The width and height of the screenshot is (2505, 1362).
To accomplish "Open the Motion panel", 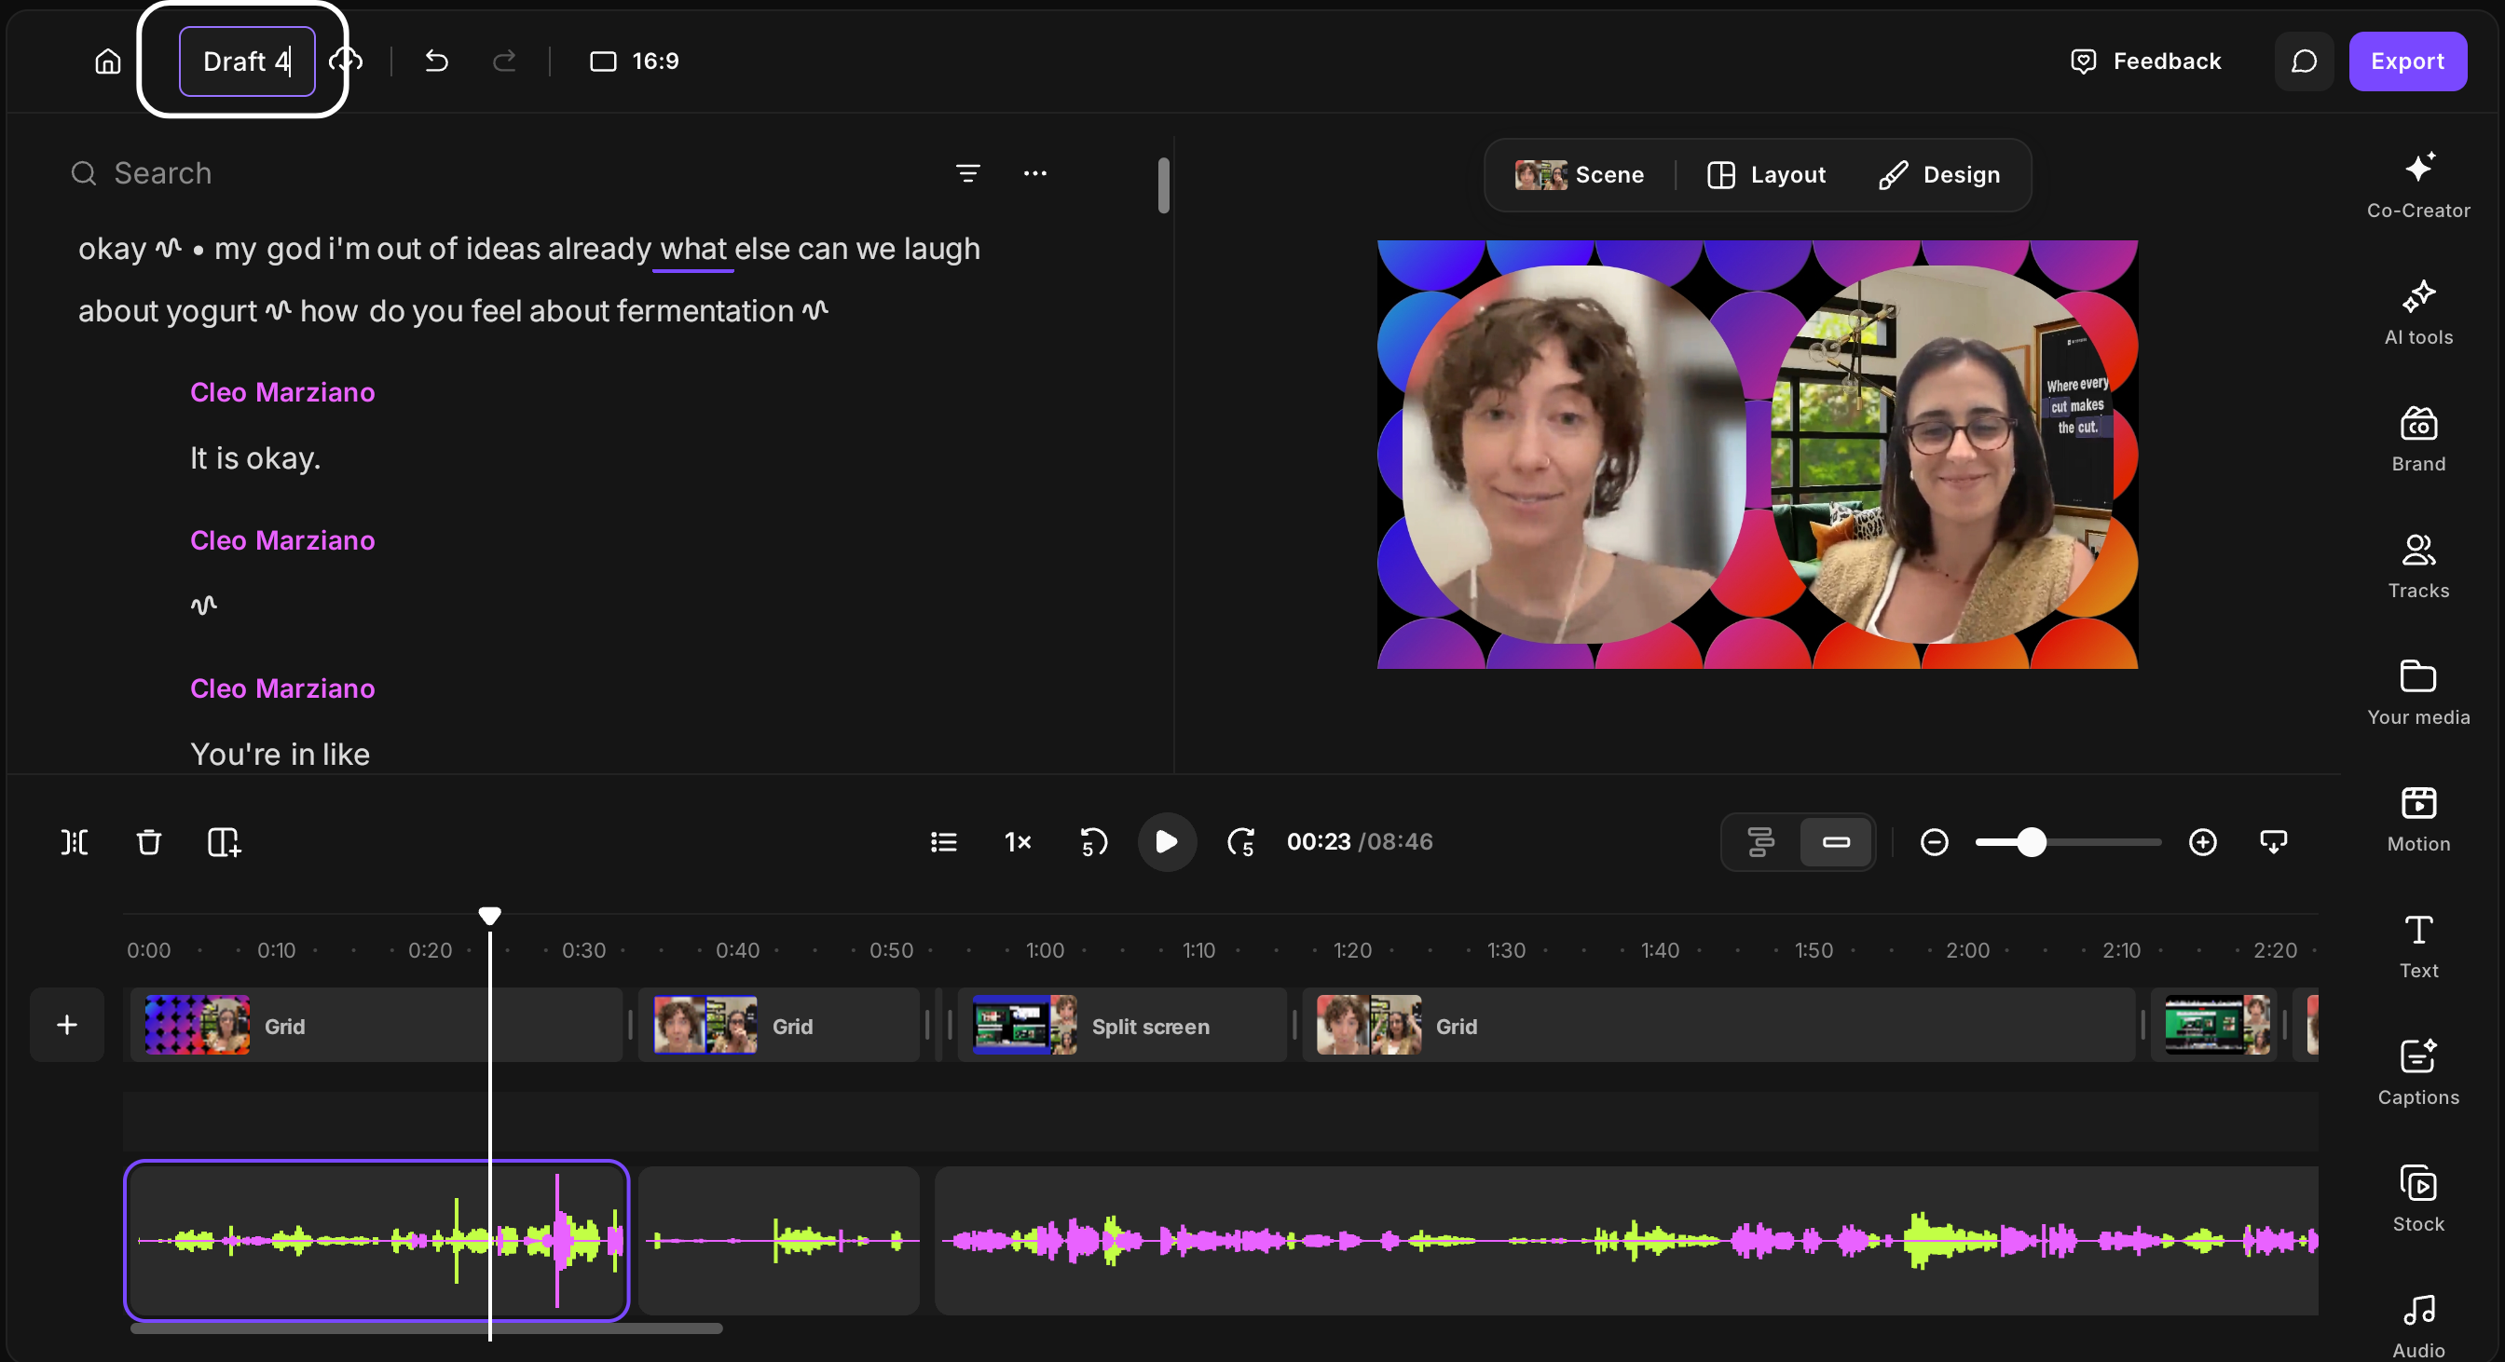I will coord(2417,819).
